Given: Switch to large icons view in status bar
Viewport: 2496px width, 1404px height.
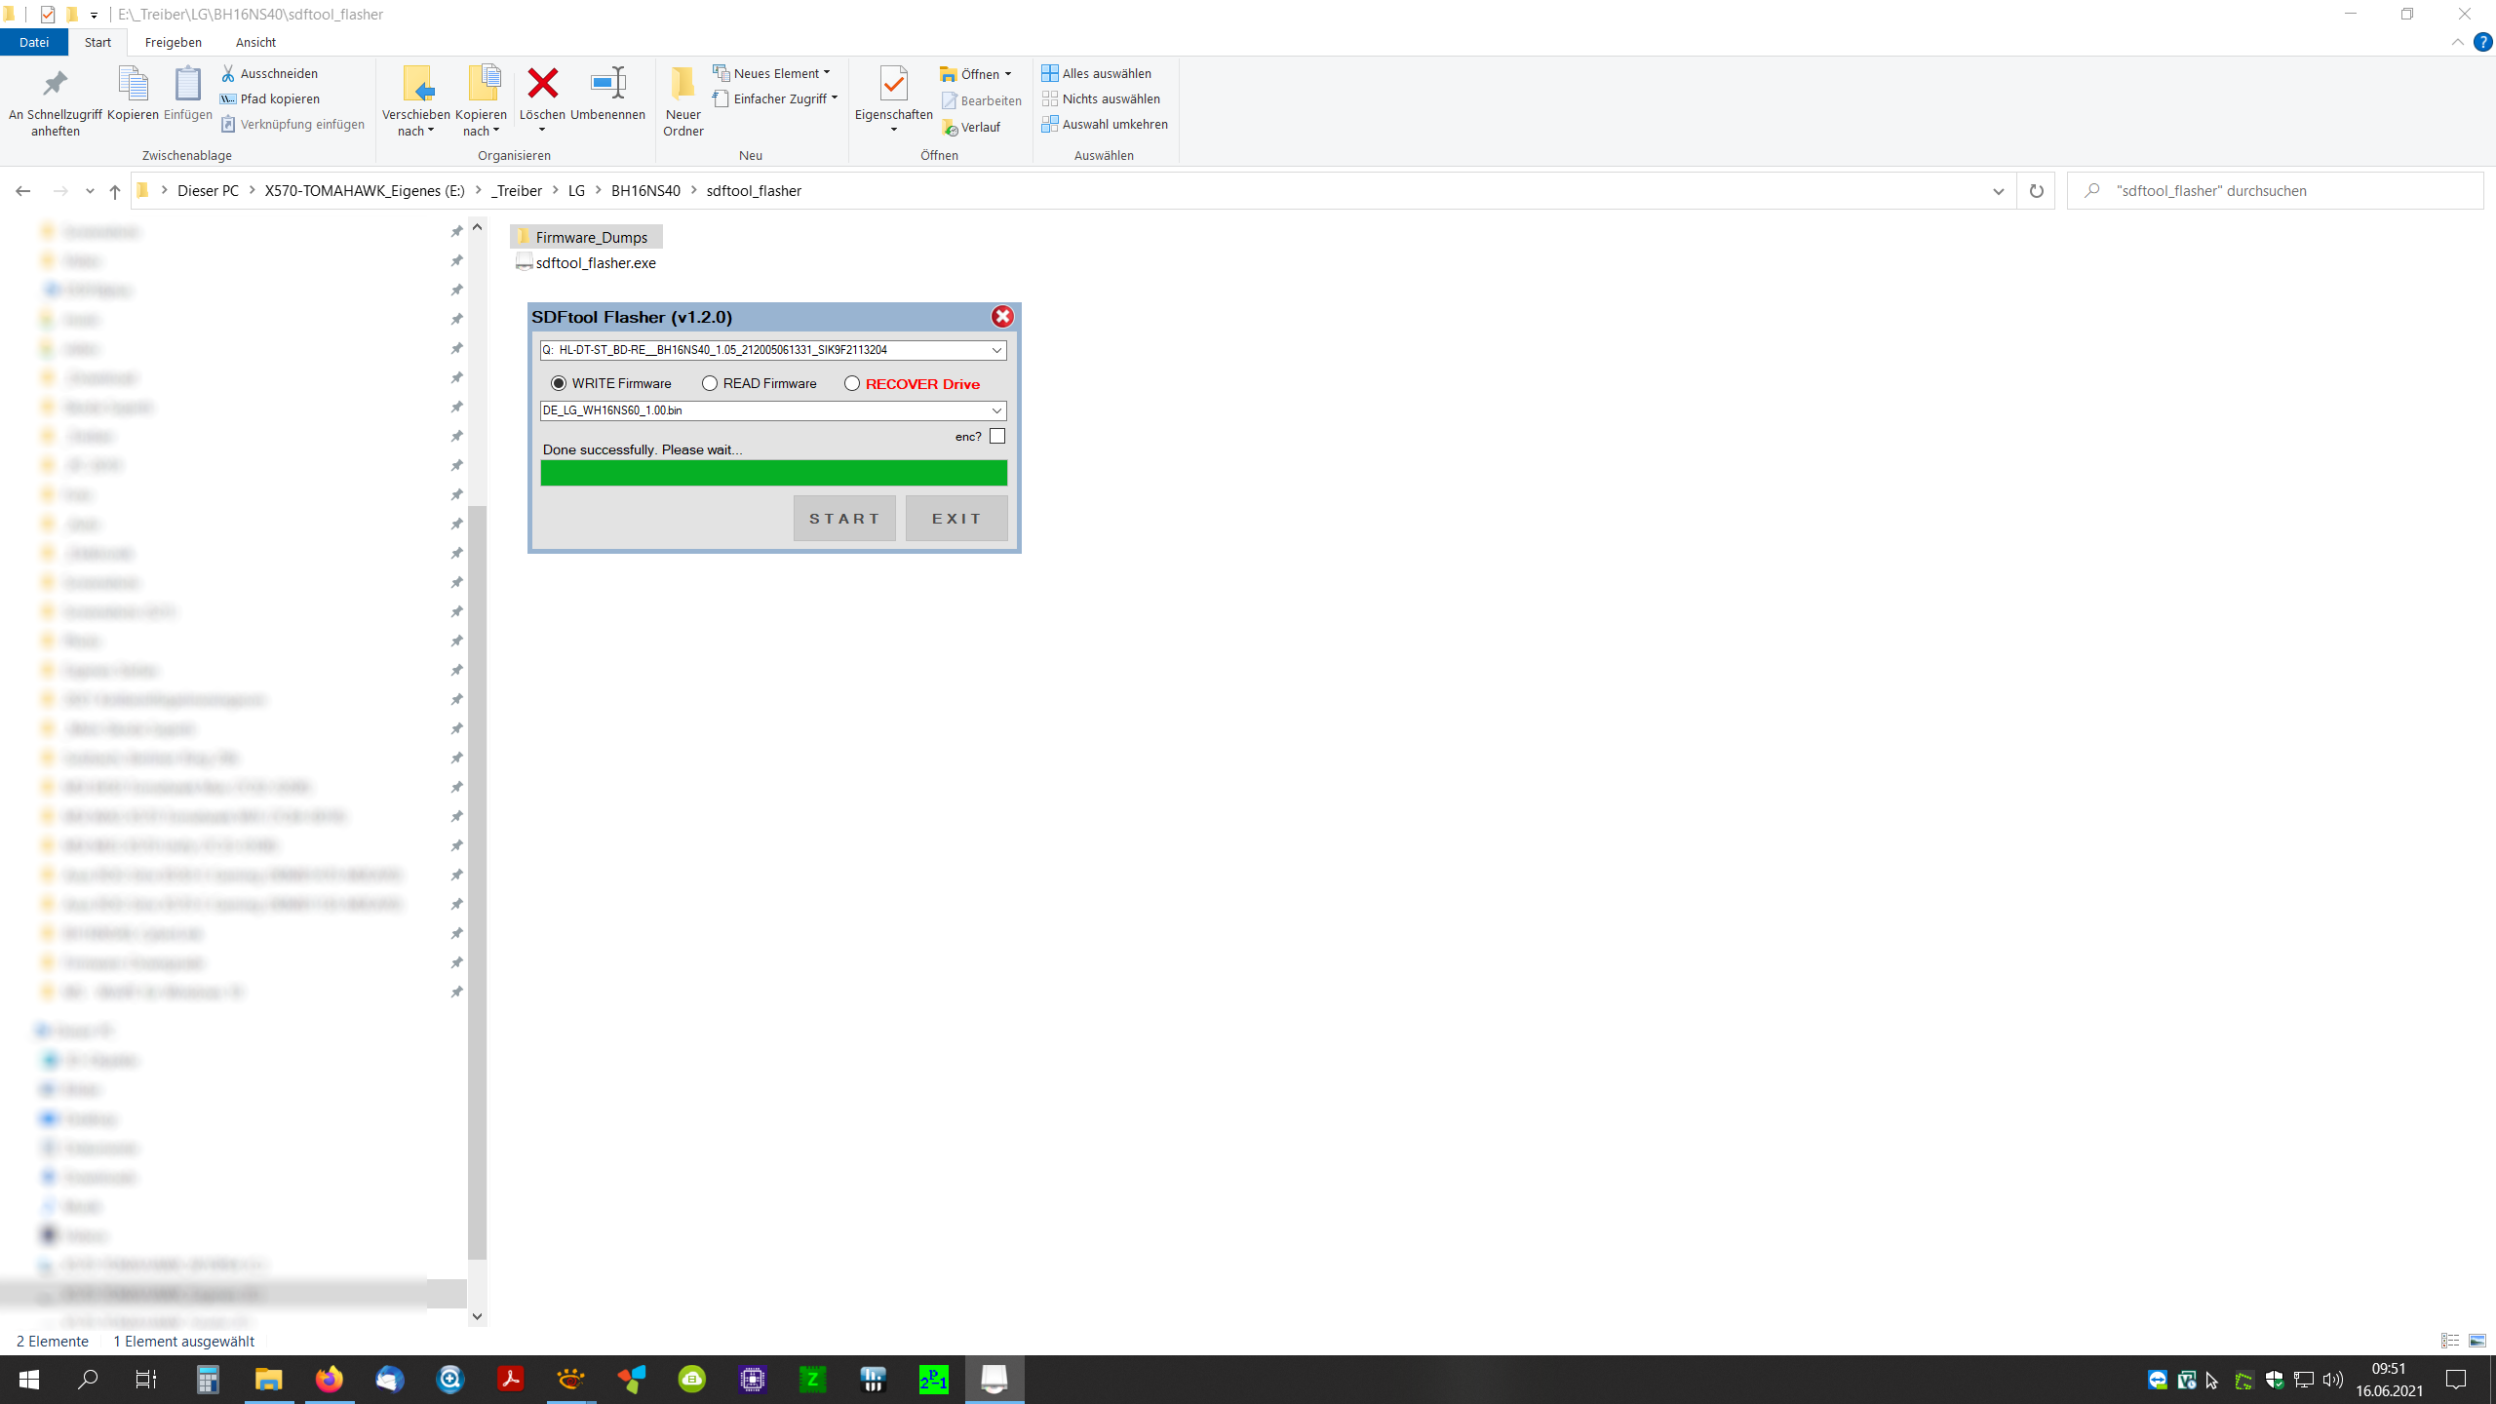Looking at the screenshot, I should 2477,1341.
